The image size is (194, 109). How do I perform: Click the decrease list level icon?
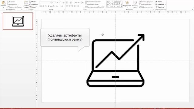pos(76,3)
